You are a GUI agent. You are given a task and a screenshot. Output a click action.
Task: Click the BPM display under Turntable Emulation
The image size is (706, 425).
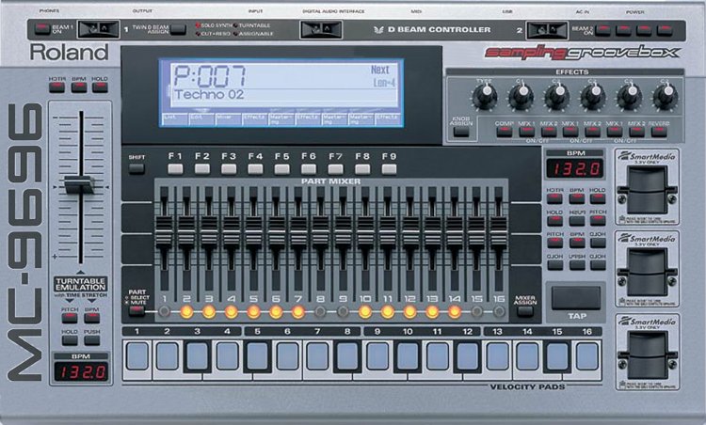pos(81,372)
